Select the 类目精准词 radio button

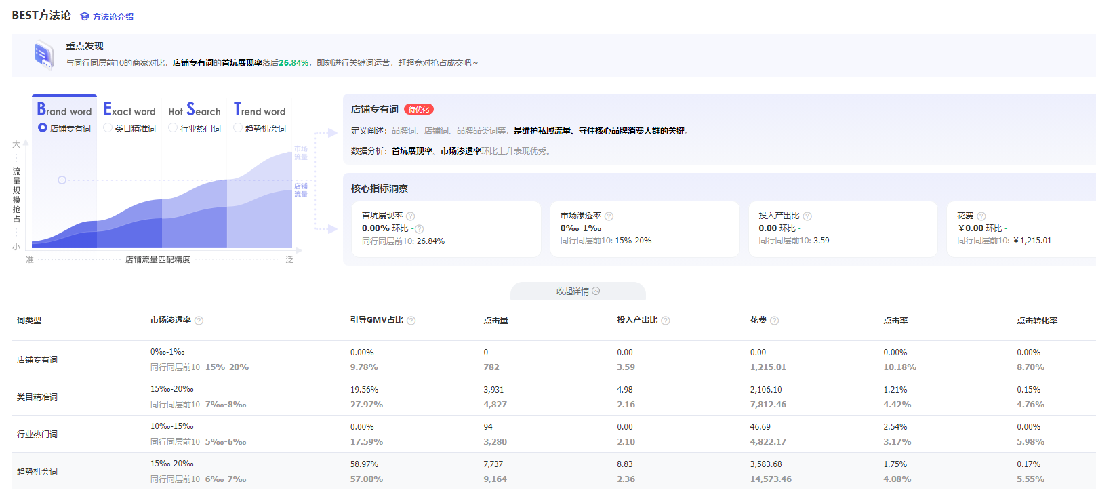click(x=108, y=128)
